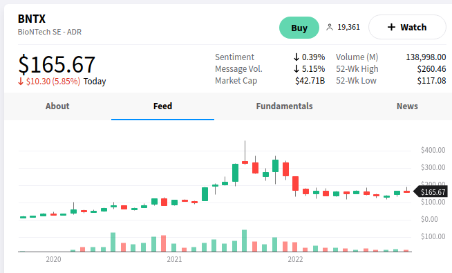Open the About tab
The image size is (452, 273).
click(x=57, y=106)
